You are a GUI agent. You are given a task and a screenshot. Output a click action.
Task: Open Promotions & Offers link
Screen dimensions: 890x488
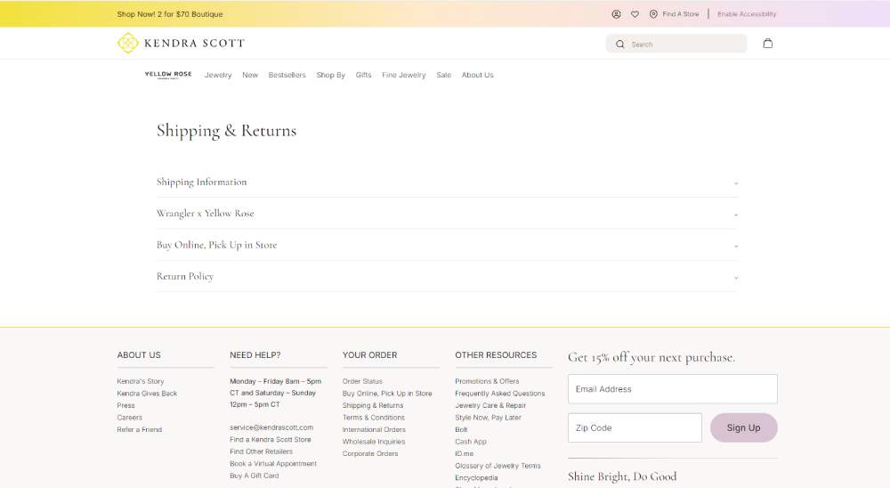(487, 381)
